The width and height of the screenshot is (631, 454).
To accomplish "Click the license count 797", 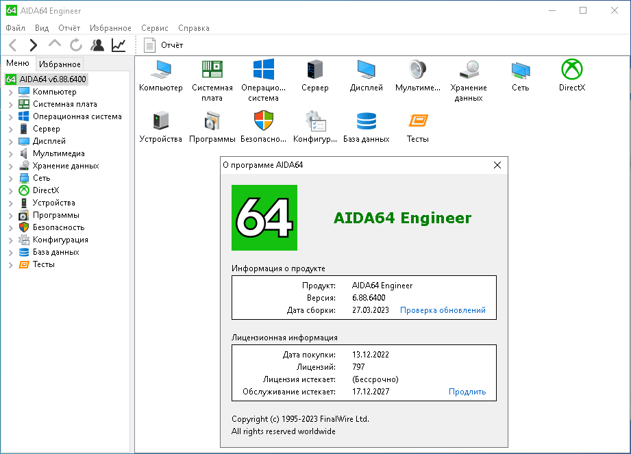I will [358, 367].
